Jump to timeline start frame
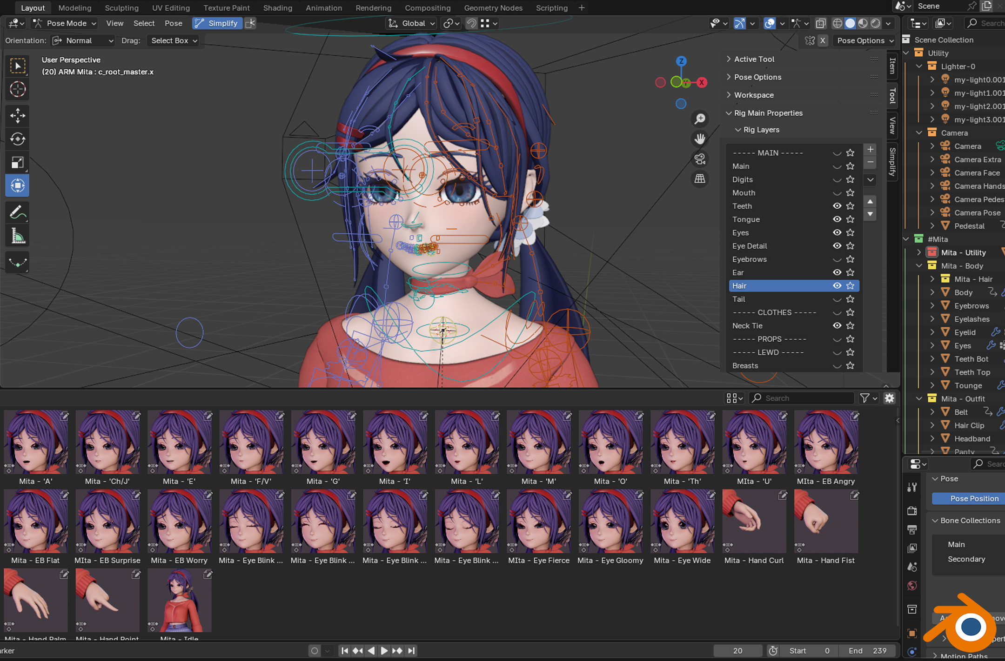 pyautogui.click(x=344, y=651)
